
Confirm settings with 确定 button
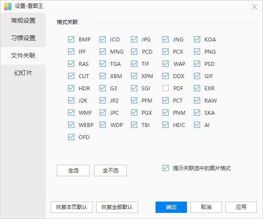pyautogui.click(x=171, y=207)
